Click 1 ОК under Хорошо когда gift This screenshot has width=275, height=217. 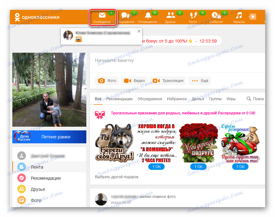[156, 167]
